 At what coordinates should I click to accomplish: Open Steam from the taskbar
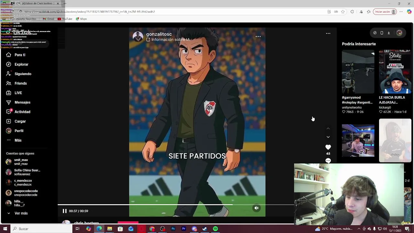(x=205, y=229)
